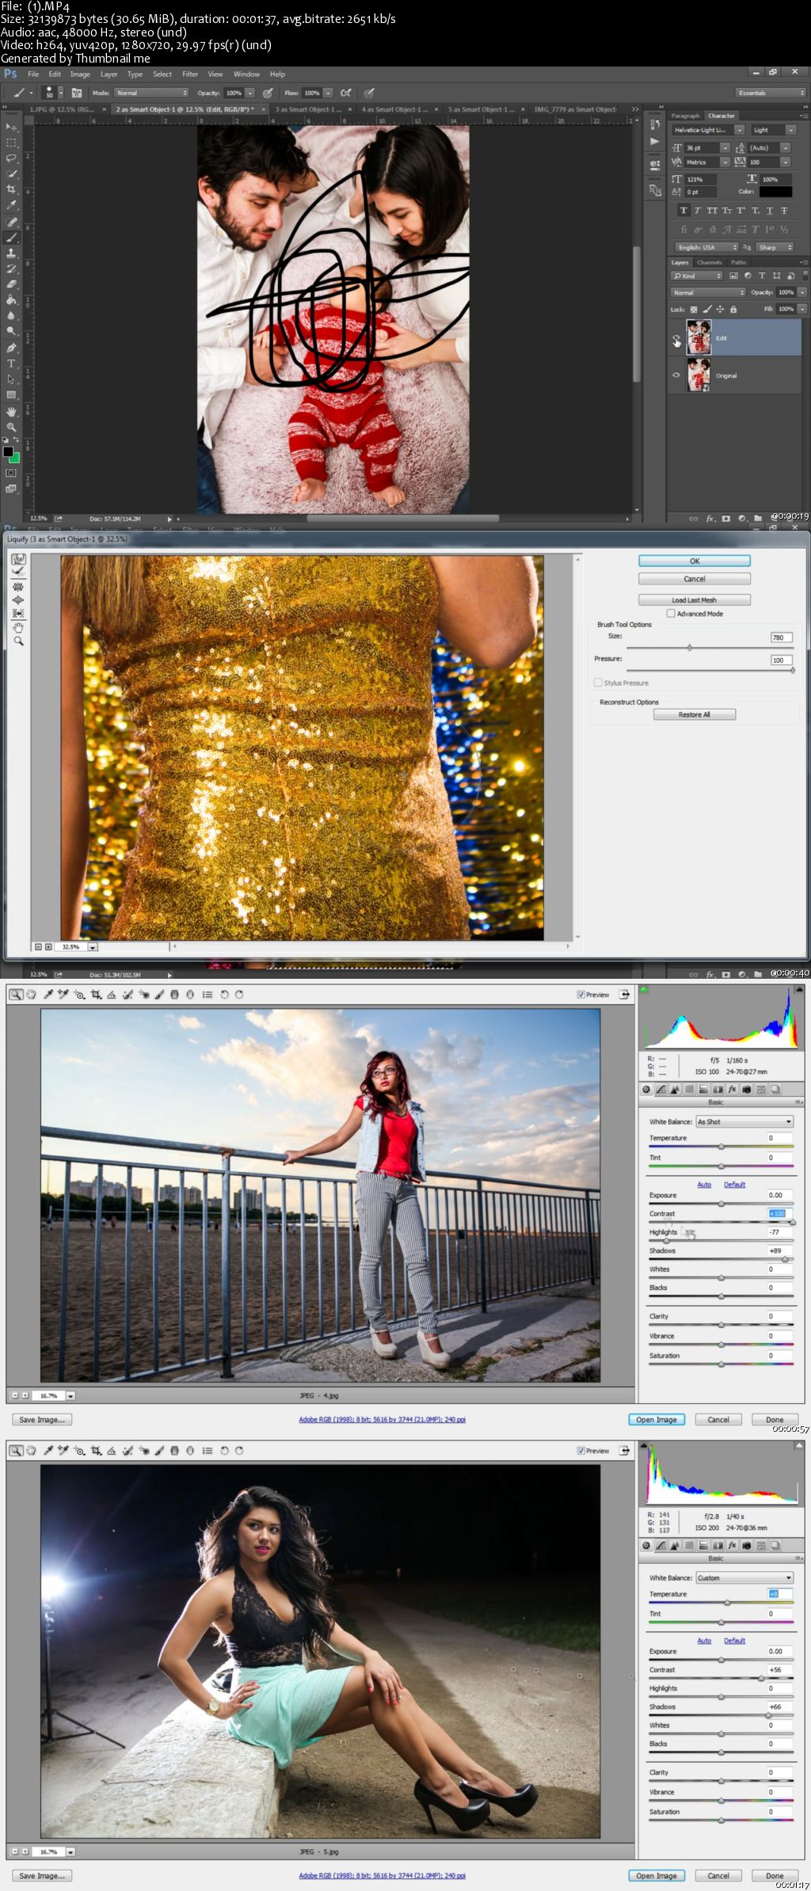Viewport: 811px width, 1891px height.
Task: Click Load Last Mesh in Liquify
Action: (x=695, y=599)
